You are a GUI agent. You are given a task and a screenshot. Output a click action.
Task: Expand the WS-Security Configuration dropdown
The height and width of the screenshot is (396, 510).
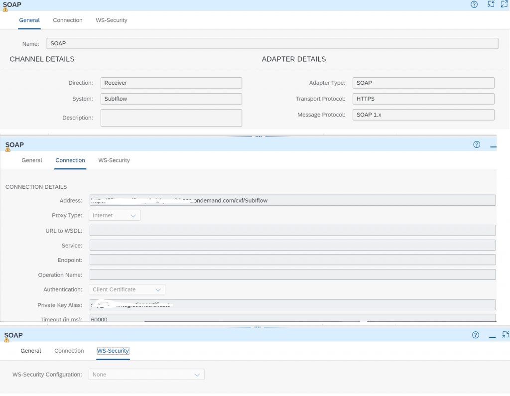point(146,375)
